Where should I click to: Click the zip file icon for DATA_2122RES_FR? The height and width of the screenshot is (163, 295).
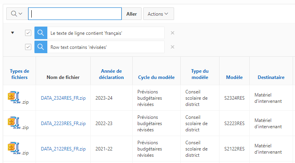pos(14,149)
